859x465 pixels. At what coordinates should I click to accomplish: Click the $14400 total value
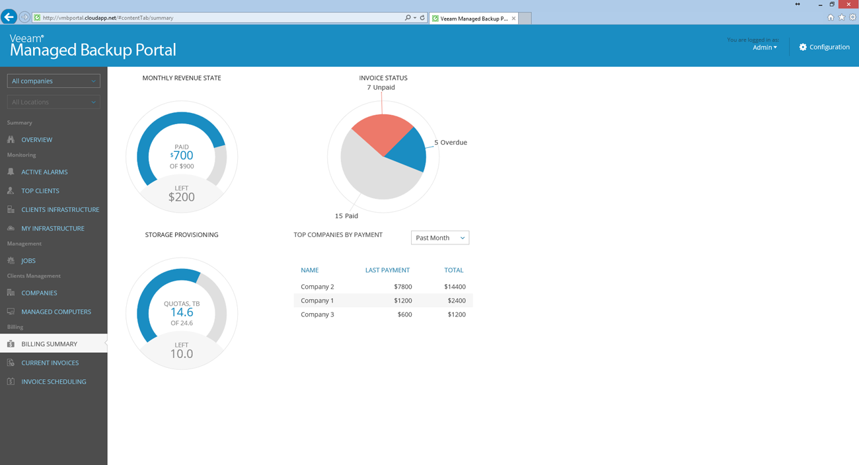(455, 287)
